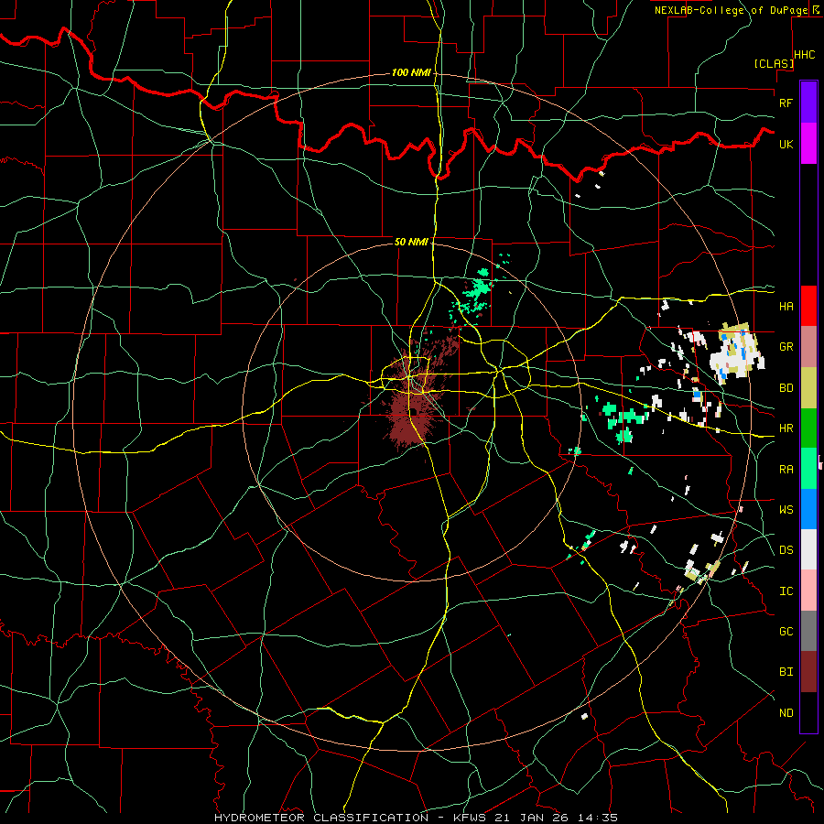Click the HYDROMETEOR CLASSIFICATION title text
The width and height of the screenshot is (824, 824).
[x=321, y=818]
